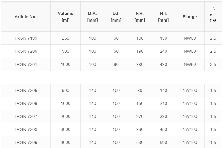Click the 4000 volume value
This screenshot has width=223, height=148.
(65, 143)
